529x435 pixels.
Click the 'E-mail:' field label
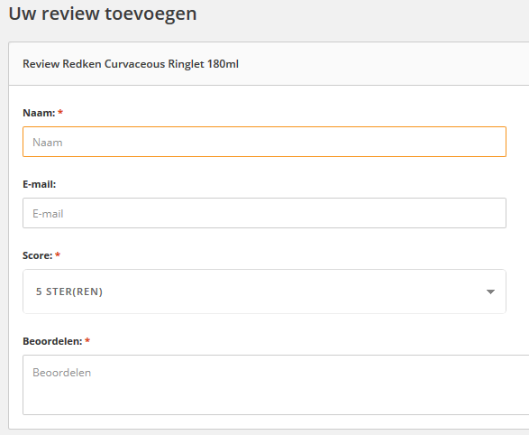pos(39,184)
